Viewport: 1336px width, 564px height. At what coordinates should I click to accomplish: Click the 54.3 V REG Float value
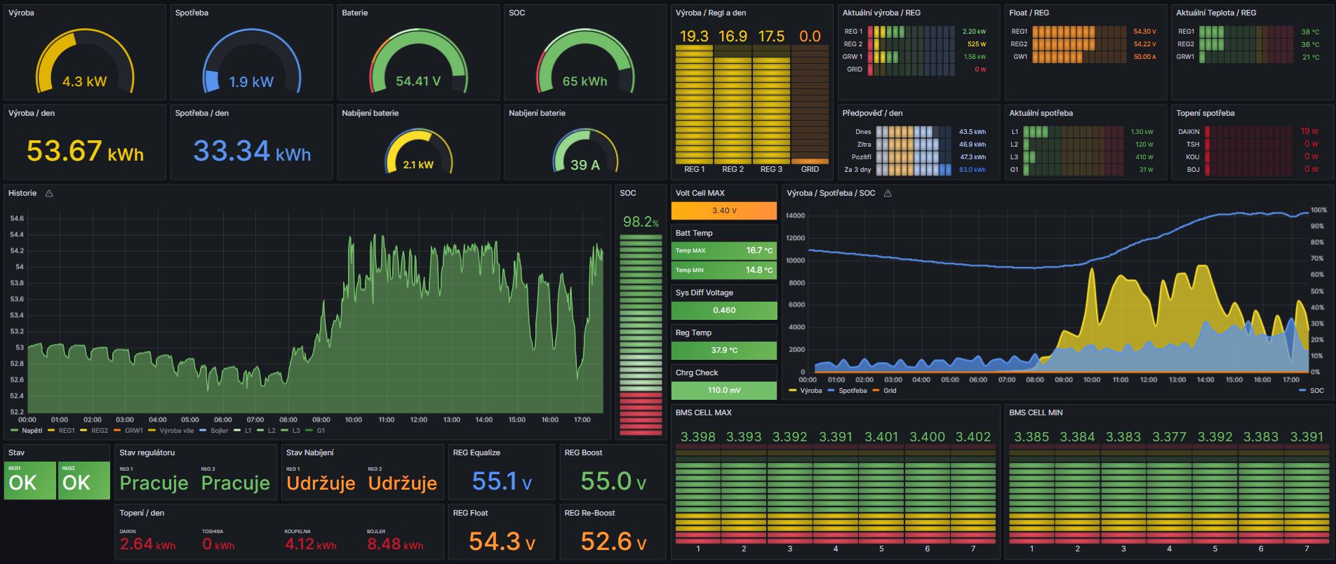[502, 542]
